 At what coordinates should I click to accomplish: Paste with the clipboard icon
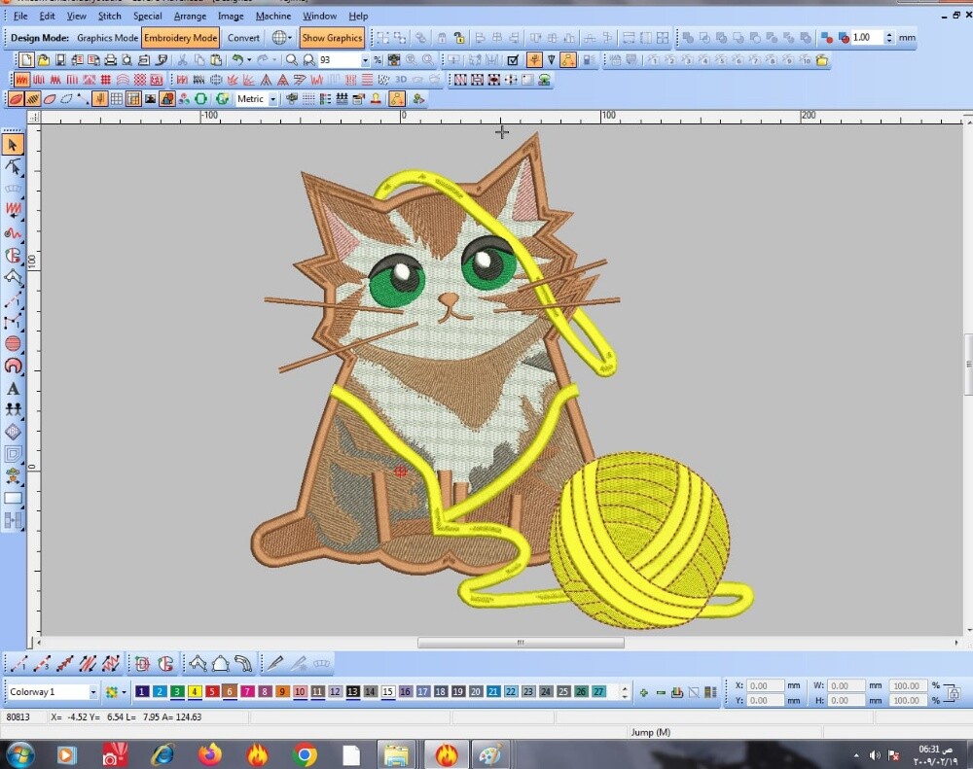pos(215,60)
